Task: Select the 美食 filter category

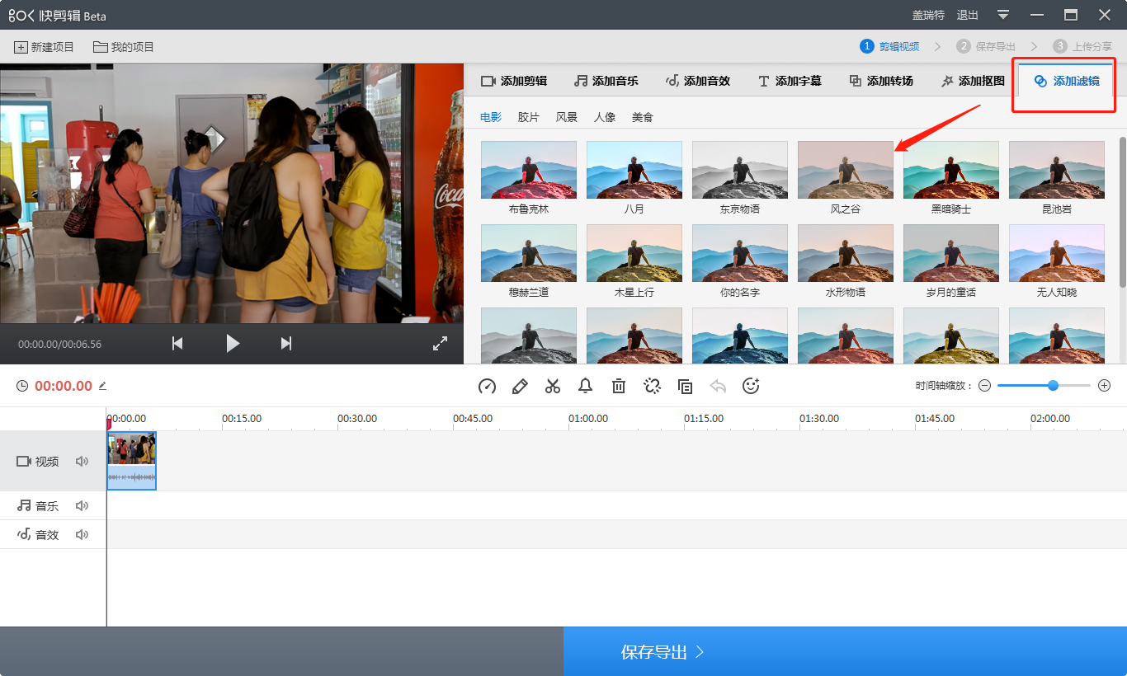Action: click(643, 117)
